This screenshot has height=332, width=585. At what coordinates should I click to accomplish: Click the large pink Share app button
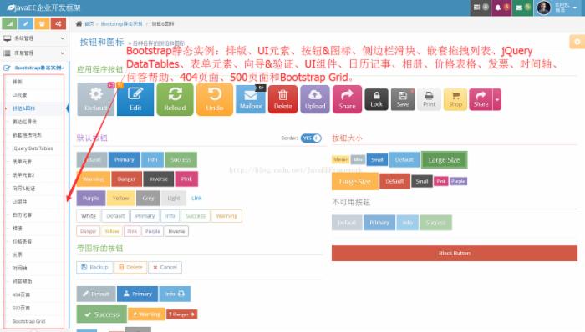tap(347, 99)
